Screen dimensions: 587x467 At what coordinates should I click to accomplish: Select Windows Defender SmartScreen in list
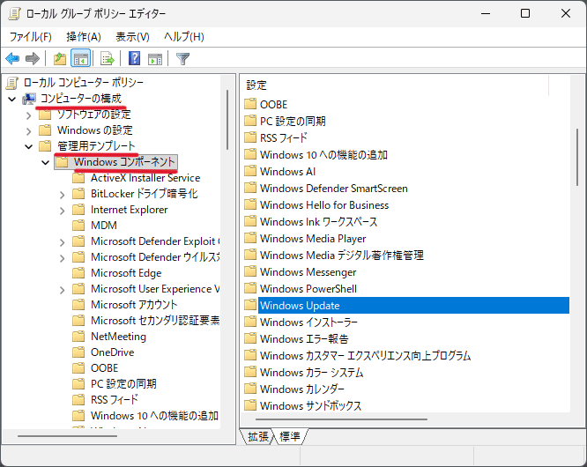tap(333, 189)
